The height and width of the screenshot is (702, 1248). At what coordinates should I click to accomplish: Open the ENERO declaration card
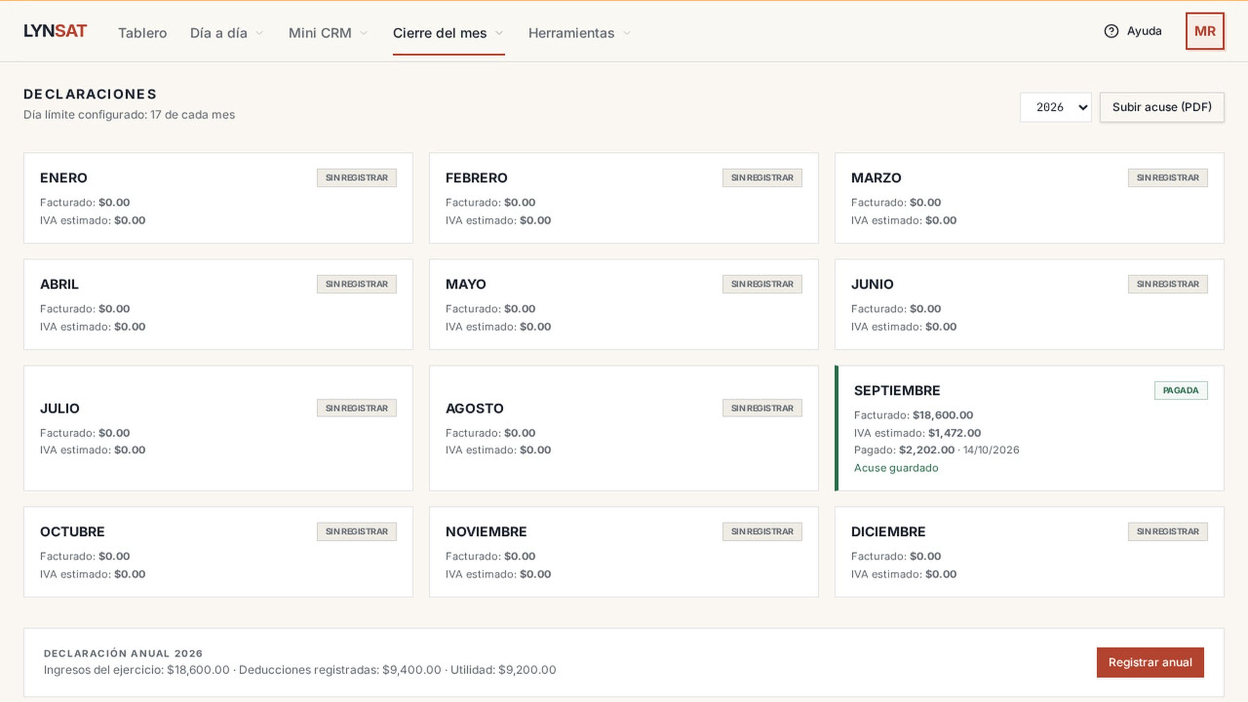coord(218,198)
